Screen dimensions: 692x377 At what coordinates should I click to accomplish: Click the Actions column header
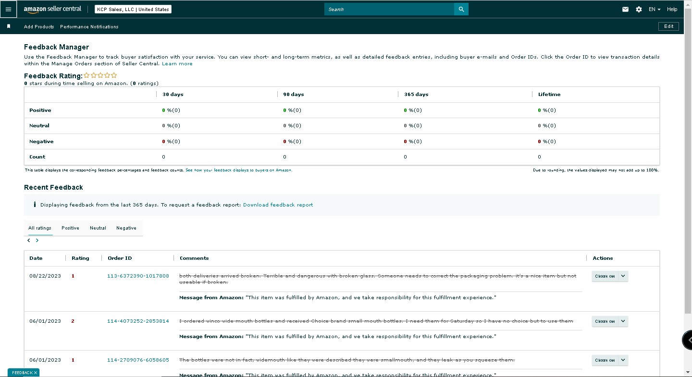click(603, 258)
